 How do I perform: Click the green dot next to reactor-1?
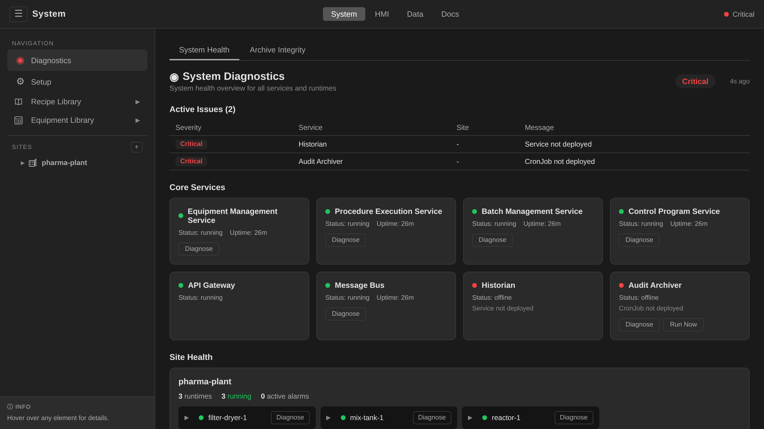(485, 418)
